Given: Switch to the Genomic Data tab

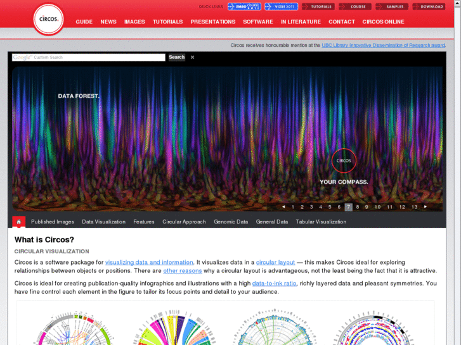Looking at the screenshot, I should pos(231,222).
